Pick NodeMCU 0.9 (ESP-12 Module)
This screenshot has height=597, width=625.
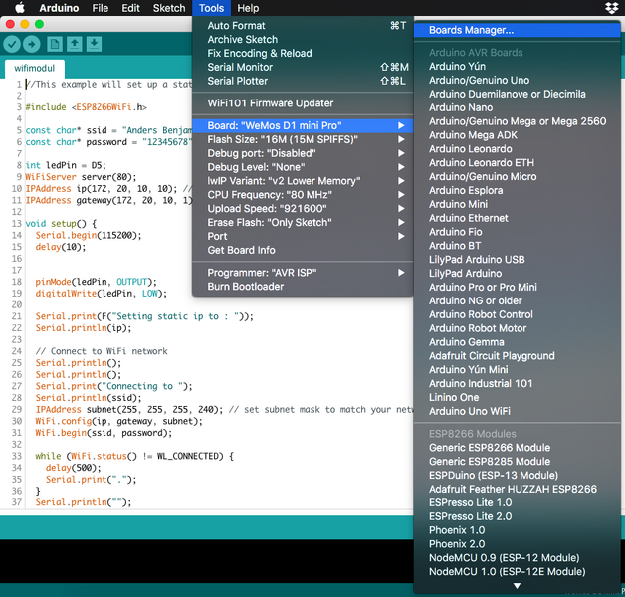click(x=517, y=558)
